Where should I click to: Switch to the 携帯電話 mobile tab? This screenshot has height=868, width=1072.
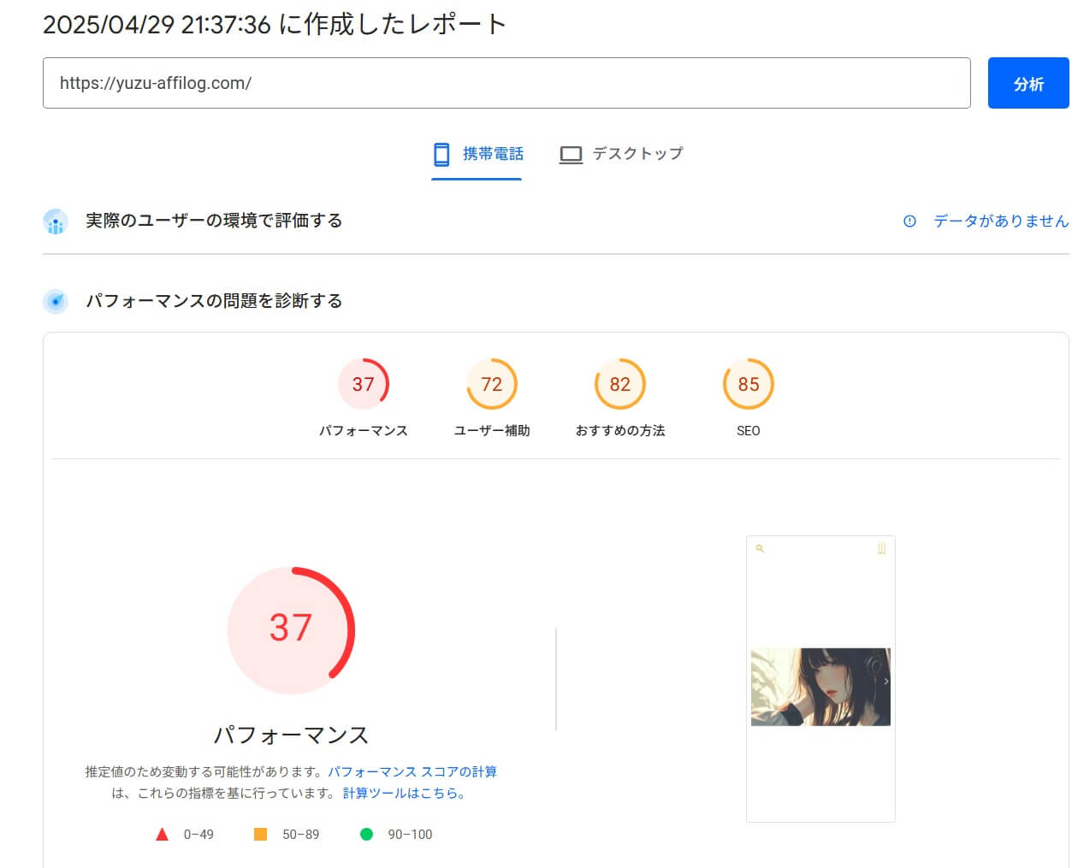click(477, 155)
